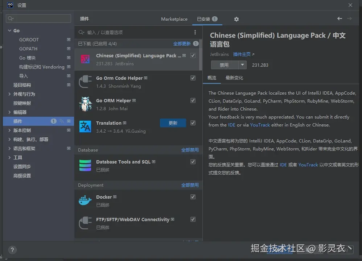Toggle the Database Tools and SQL checkbox

point(193,162)
